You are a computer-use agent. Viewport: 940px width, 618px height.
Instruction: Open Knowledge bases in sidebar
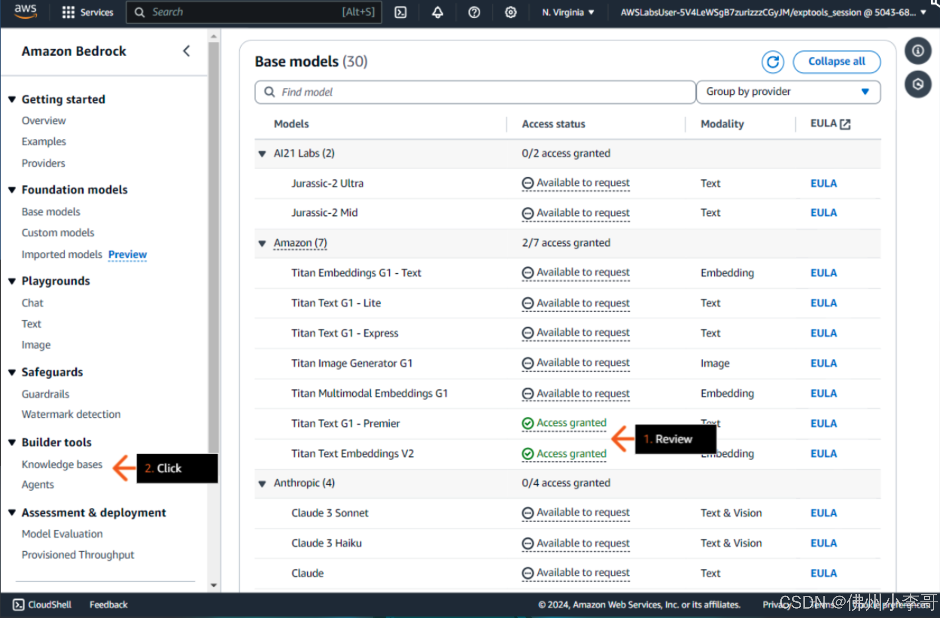pyautogui.click(x=62, y=464)
